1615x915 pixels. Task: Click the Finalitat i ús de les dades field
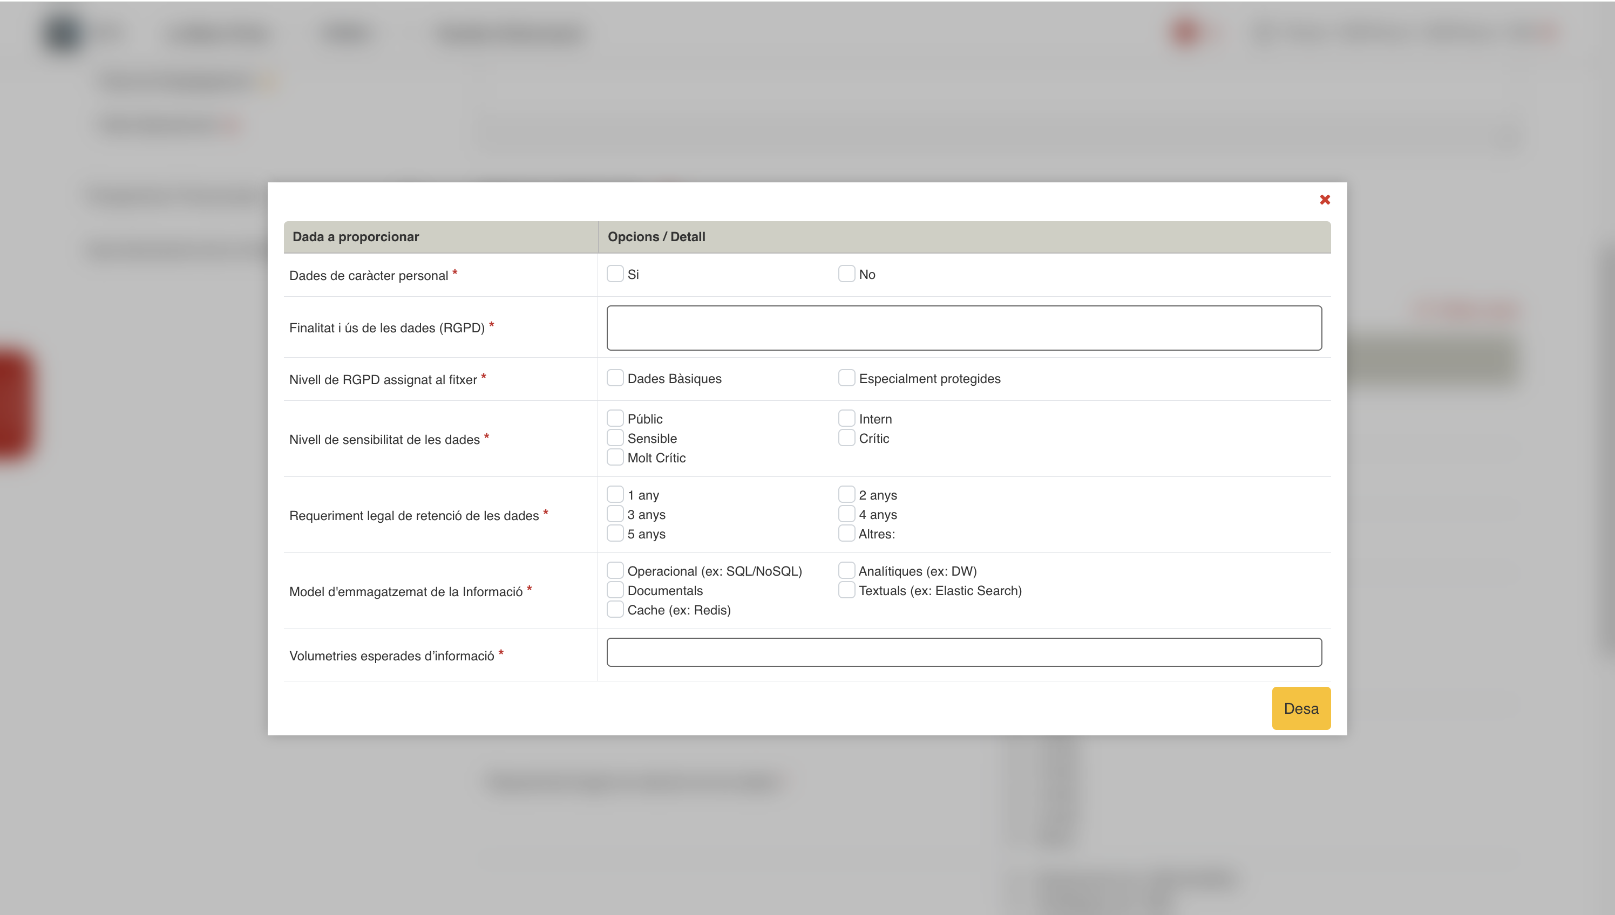tap(963, 328)
